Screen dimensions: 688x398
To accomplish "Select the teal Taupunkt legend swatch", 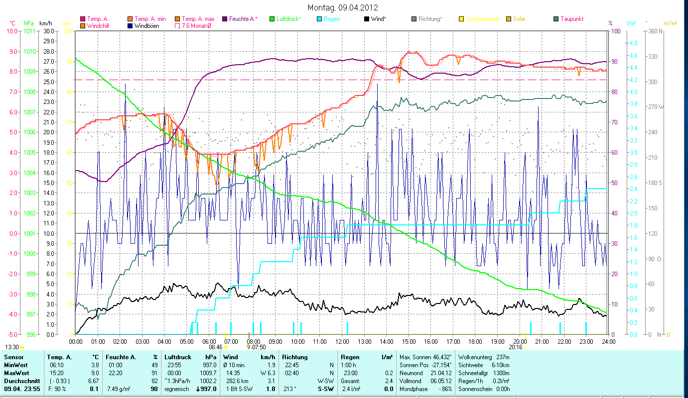I will [x=556, y=19].
